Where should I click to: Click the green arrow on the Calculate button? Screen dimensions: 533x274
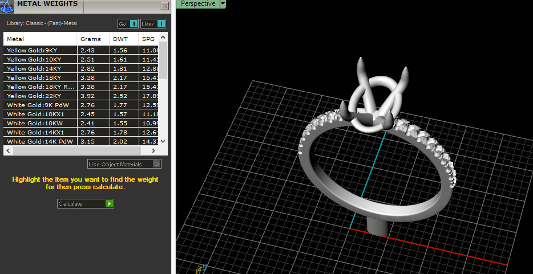pyautogui.click(x=109, y=203)
